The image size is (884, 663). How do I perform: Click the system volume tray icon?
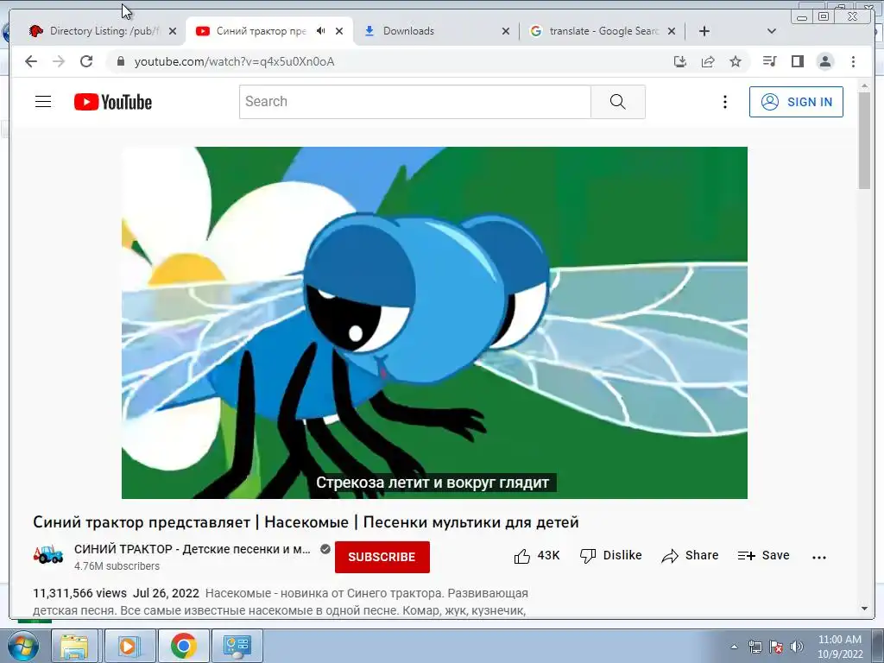[x=797, y=647]
